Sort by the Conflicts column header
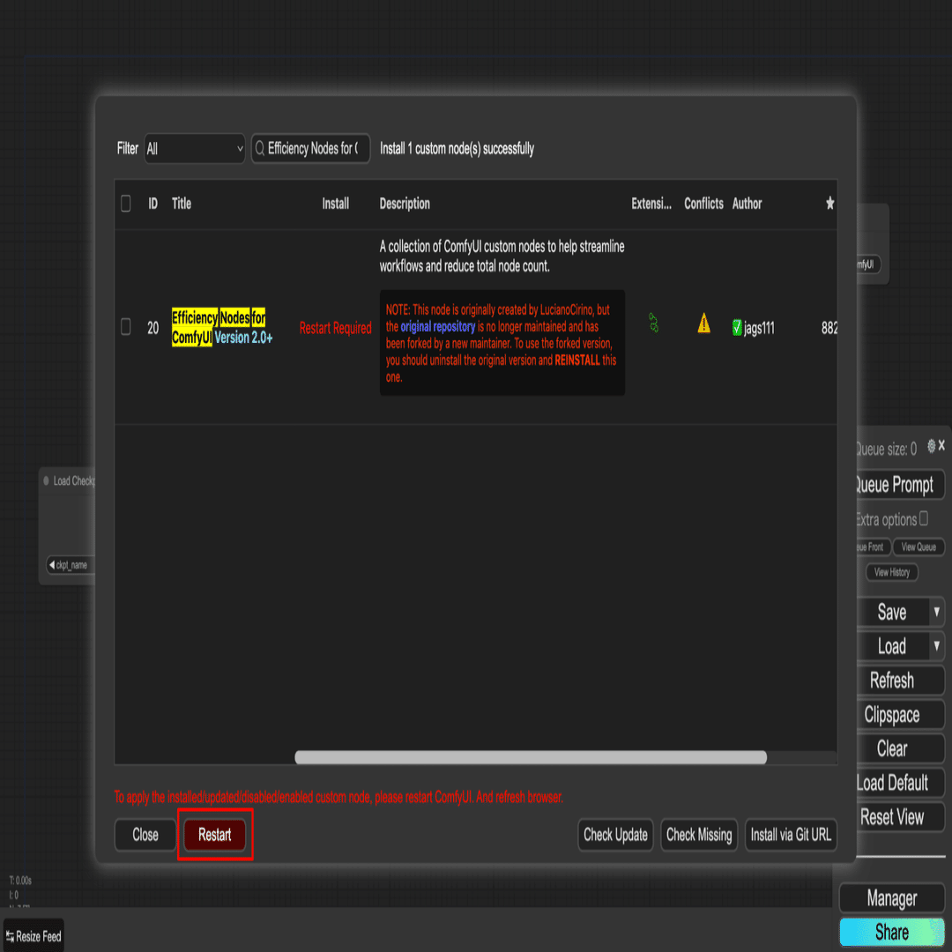952x952 pixels. tap(703, 204)
